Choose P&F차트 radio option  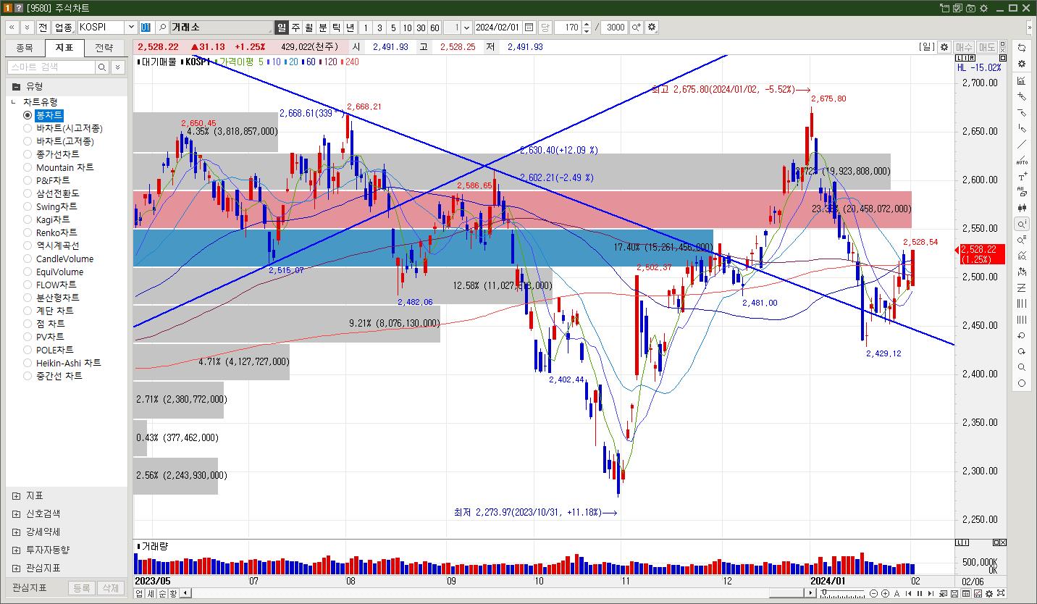[28, 180]
